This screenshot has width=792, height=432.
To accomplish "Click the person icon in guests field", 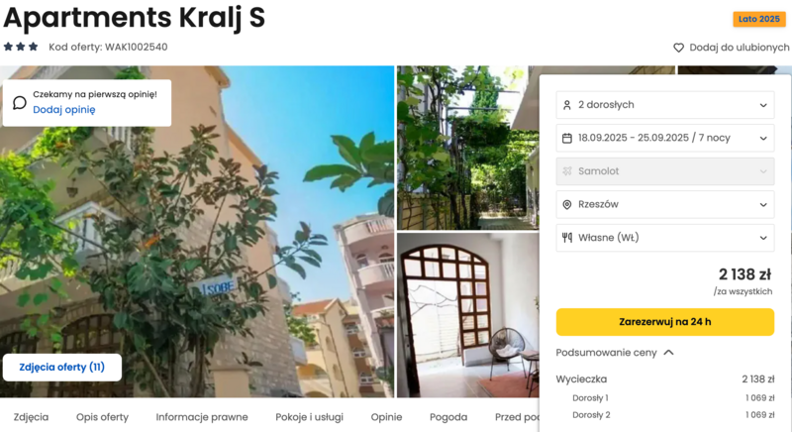I will pyautogui.click(x=566, y=105).
